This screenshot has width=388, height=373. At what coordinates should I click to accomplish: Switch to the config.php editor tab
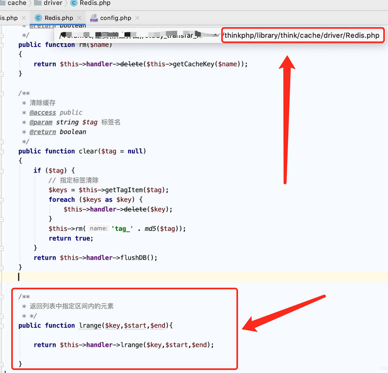pyautogui.click(x=115, y=18)
